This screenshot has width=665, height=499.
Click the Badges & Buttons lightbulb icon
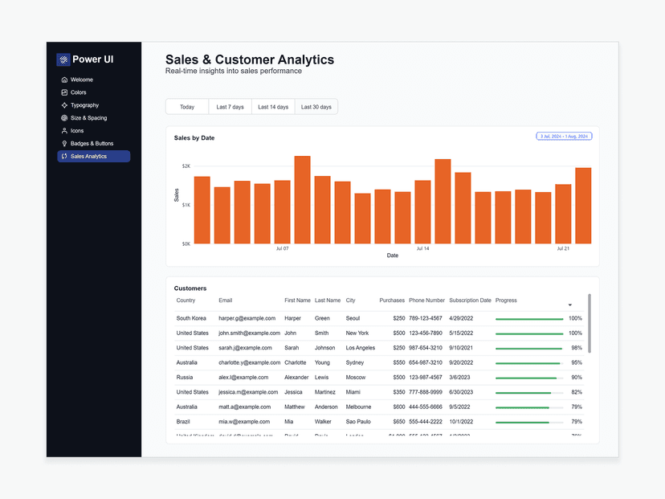coord(64,143)
